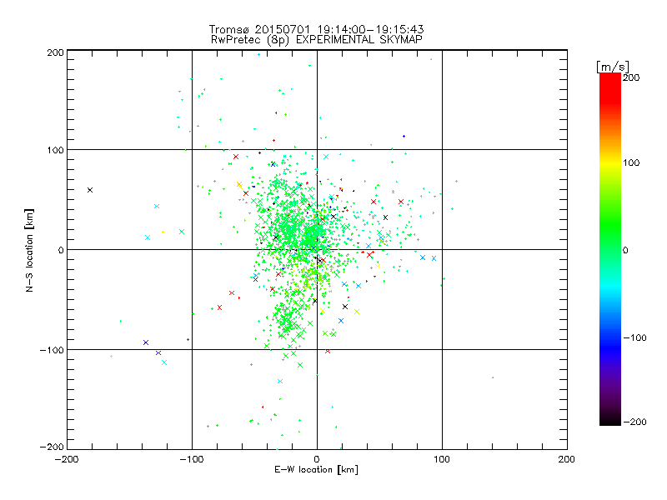Select the "RwPretec (8p) EXPERIMENTAL SKYMAP" subtitle
The width and height of the screenshot is (667, 500).
(x=317, y=40)
